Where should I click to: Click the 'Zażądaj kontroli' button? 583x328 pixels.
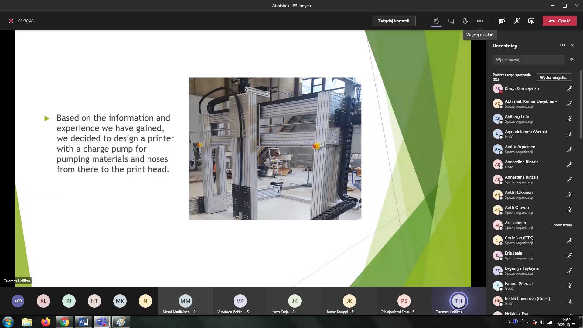pos(394,21)
